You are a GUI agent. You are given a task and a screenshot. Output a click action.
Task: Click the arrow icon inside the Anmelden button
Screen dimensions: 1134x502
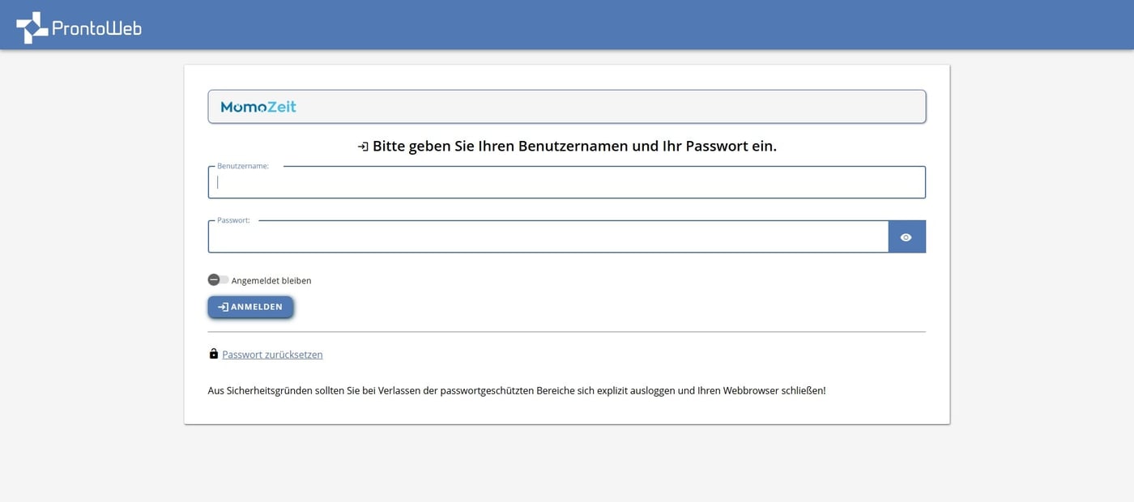point(223,307)
